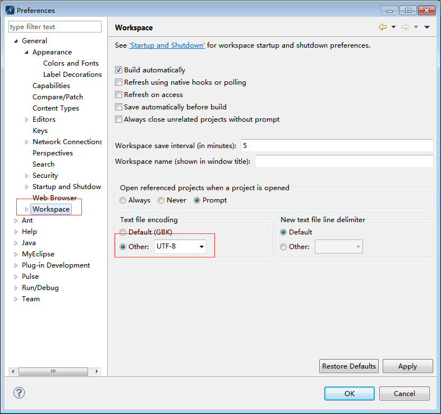Enable Refresh using native hooks or polling
The height and width of the screenshot is (414, 441).
click(119, 82)
